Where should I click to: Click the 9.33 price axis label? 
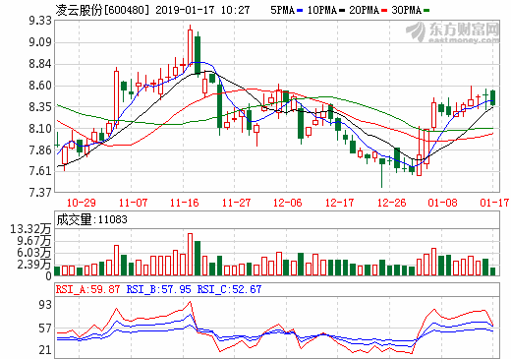[x=40, y=21]
